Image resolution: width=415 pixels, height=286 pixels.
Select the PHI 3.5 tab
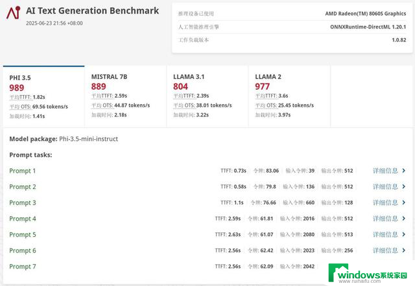tap(43, 96)
